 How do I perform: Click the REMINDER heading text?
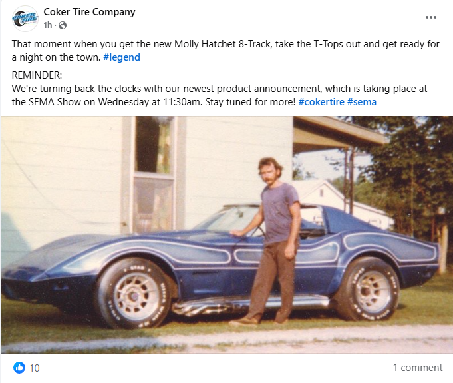tap(37, 75)
